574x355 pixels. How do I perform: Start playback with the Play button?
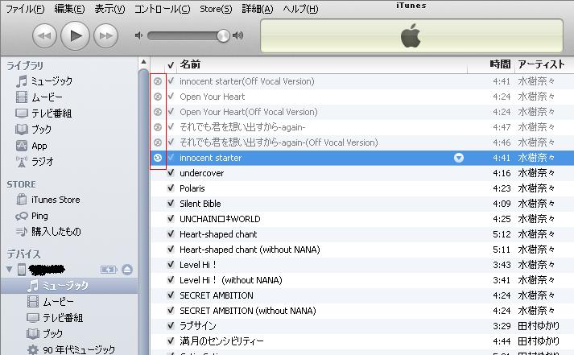[x=75, y=36]
